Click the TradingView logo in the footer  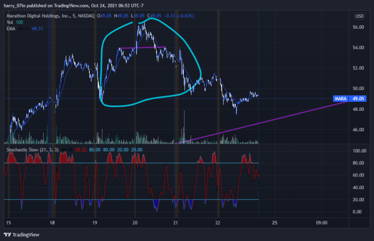(x=21, y=235)
